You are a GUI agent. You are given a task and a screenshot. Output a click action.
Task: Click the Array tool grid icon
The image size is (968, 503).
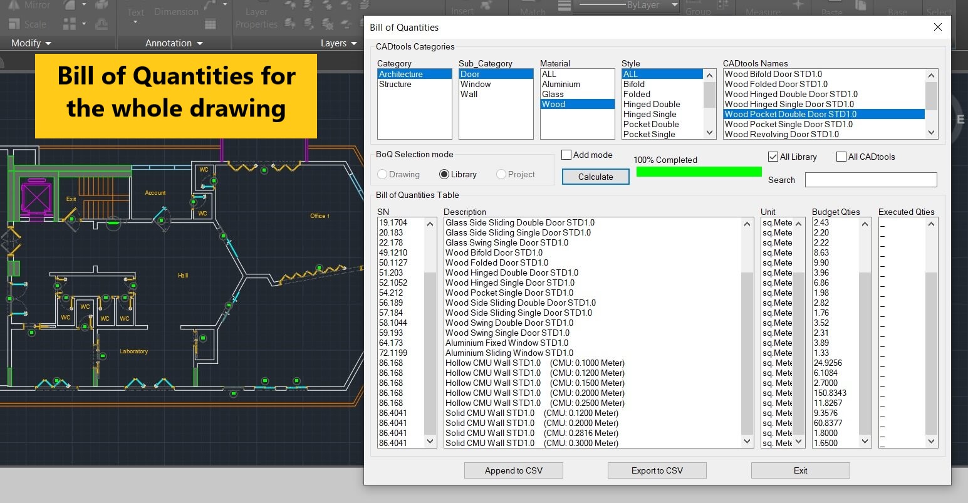tap(70, 24)
